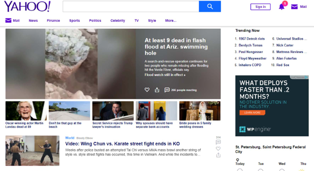Select trending topic Universal Studios
The height and width of the screenshot is (171, 314).
pos(292,39)
